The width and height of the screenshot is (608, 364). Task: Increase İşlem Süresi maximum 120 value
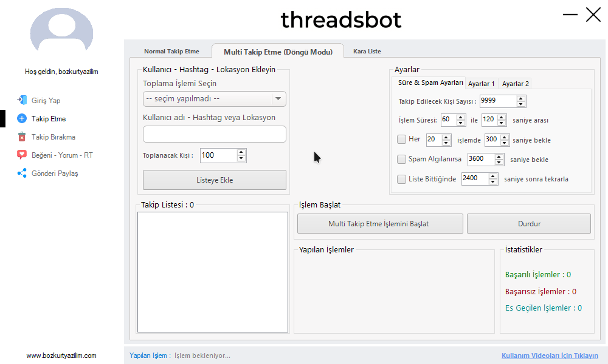(x=502, y=117)
